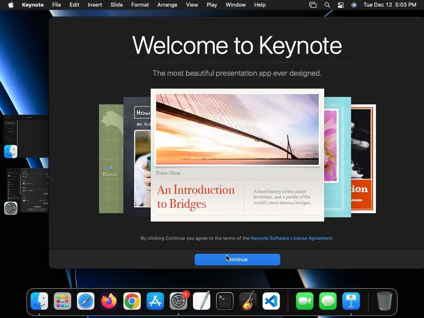Image resolution: width=424 pixels, height=318 pixels.
Task: Open Visual Studio Code from the Dock
Action: (271, 301)
